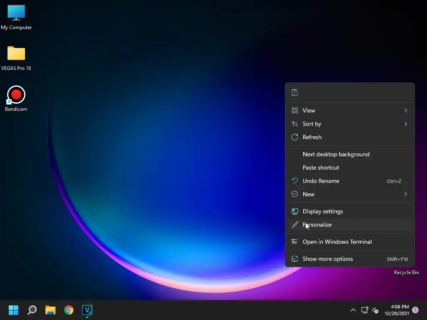Image resolution: width=427 pixels, height=320 pixels.
Task: Open the network status tray icon
Action: click(x=364, y=310)
